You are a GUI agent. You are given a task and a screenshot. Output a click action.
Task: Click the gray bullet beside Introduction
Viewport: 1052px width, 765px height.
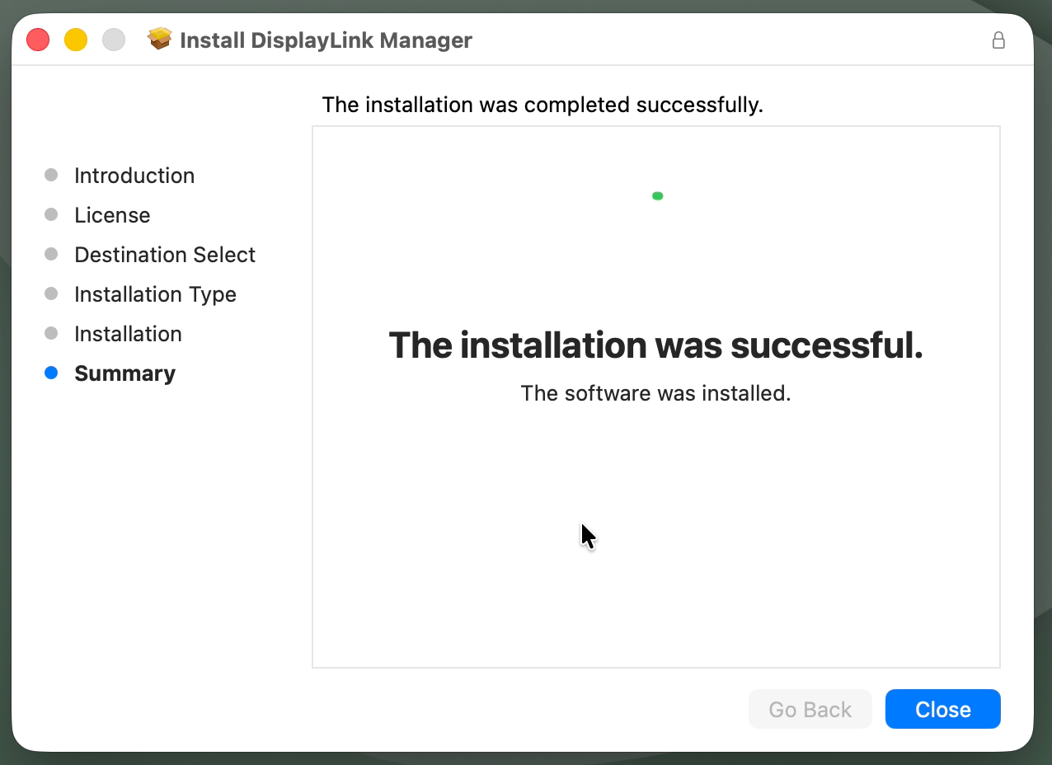pyautogui.click(x=51, y=175)
